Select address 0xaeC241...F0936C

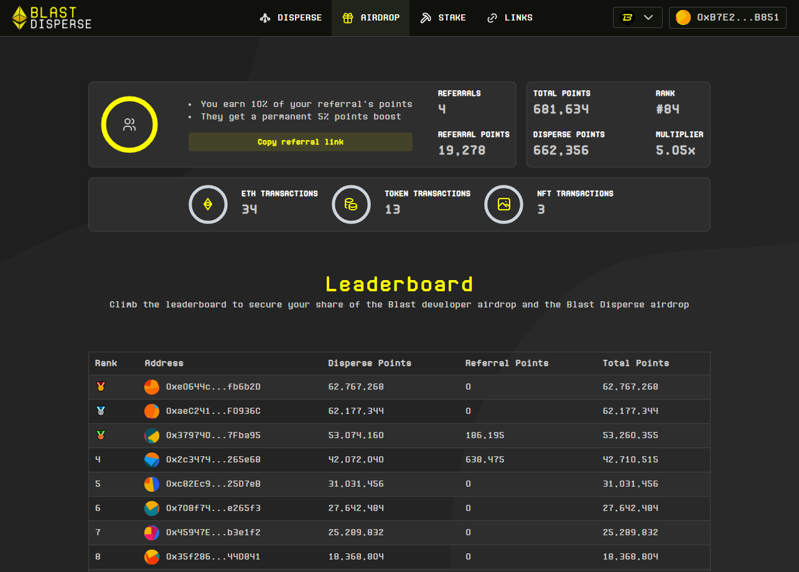[x=213, y=411]
